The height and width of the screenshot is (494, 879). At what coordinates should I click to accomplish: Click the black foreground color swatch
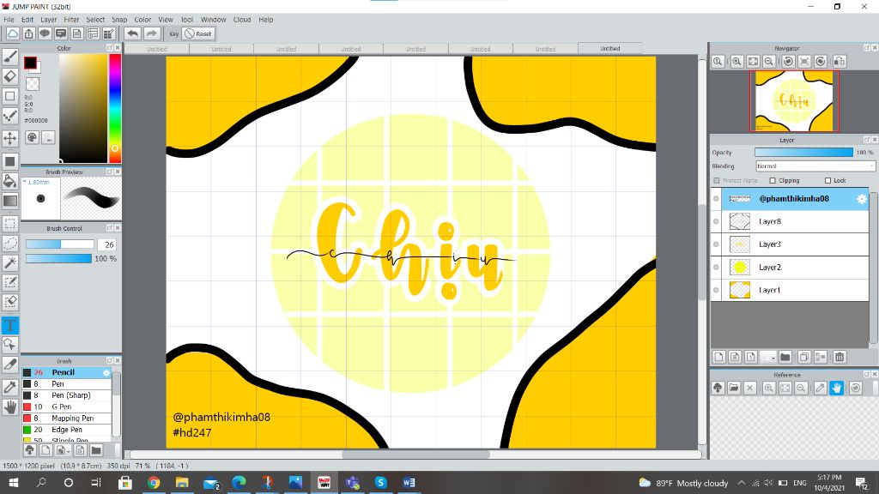pyautogui.click(x=30, y=62)
